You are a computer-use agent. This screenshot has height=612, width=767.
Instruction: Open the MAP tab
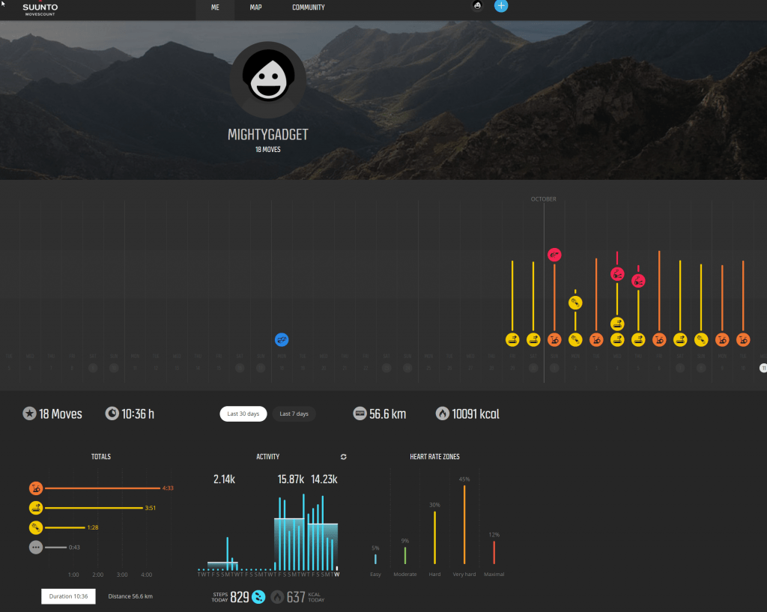click(255, 7)
